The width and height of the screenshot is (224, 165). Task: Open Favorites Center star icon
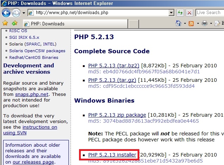click(x=5, y=23)
